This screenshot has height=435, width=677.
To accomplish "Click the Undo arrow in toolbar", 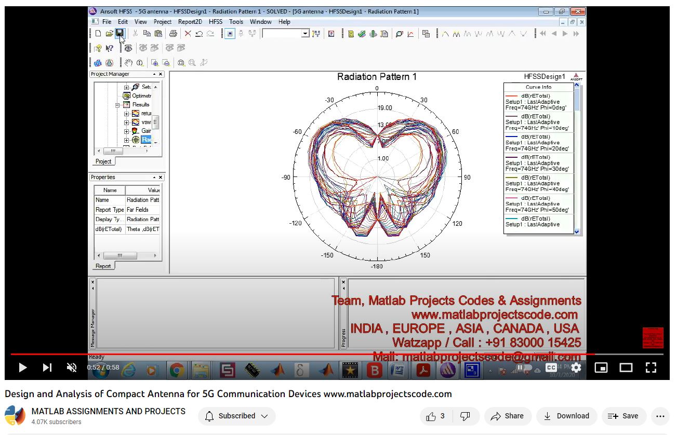I will click(x=199, y=33).
